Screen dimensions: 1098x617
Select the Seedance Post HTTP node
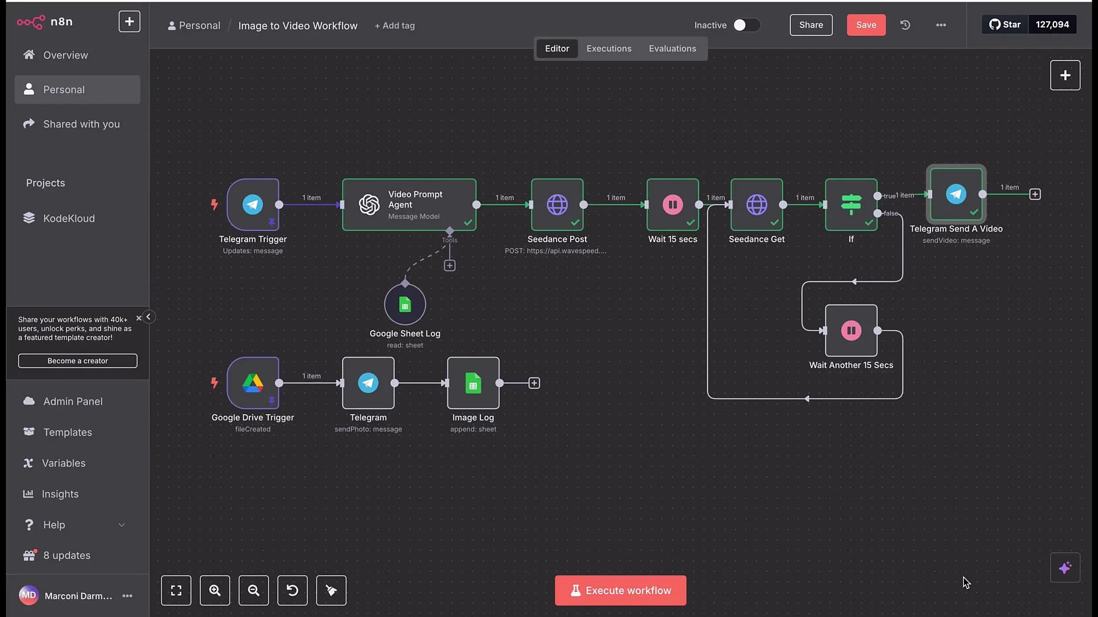coord(557,205)
